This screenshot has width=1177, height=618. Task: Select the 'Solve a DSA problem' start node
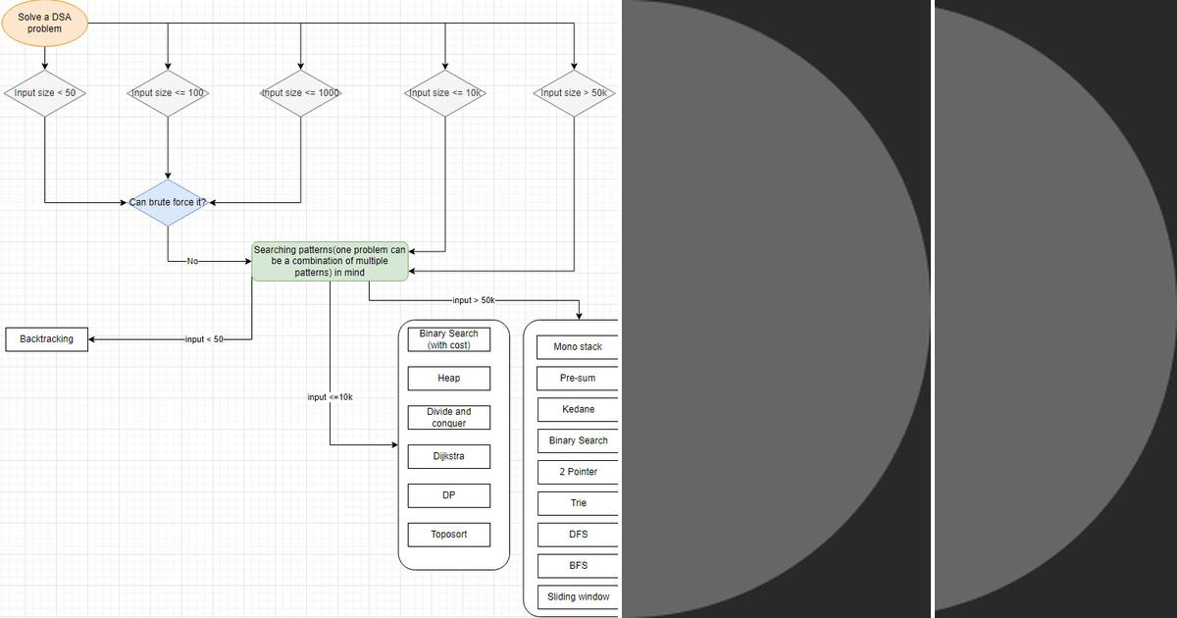[x=44, y=22]
